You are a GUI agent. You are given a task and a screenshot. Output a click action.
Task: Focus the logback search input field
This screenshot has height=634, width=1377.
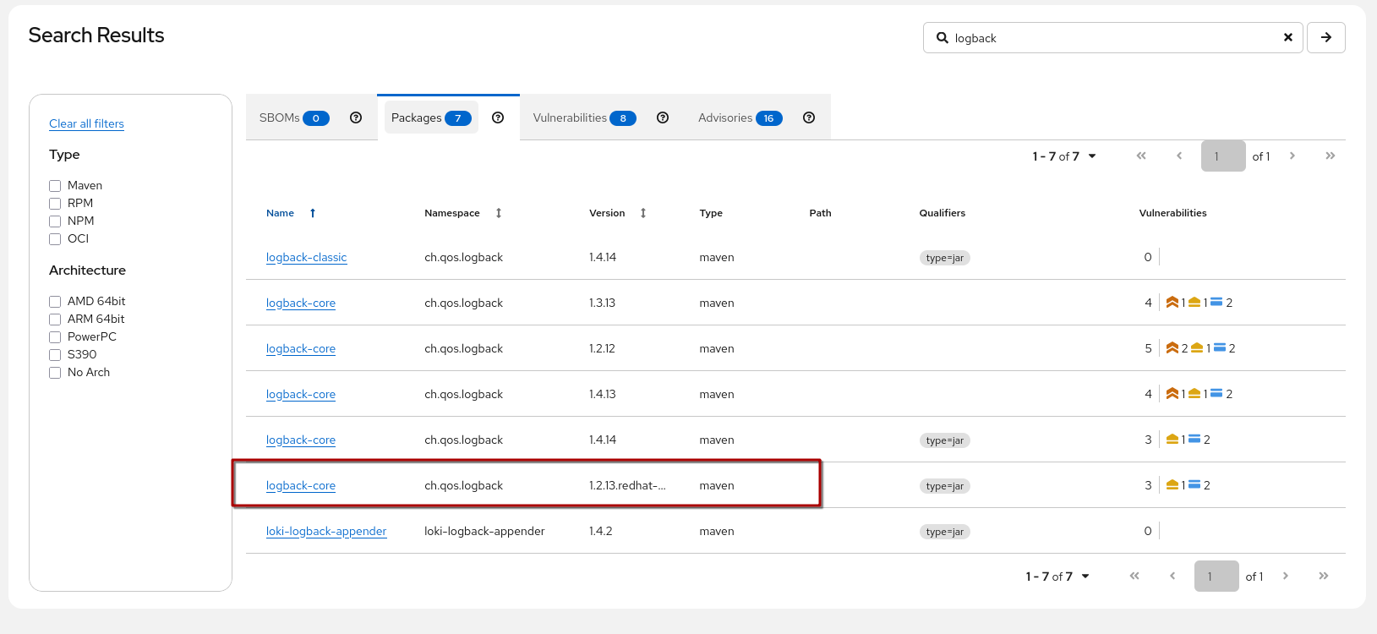[x=1107, y=38]
